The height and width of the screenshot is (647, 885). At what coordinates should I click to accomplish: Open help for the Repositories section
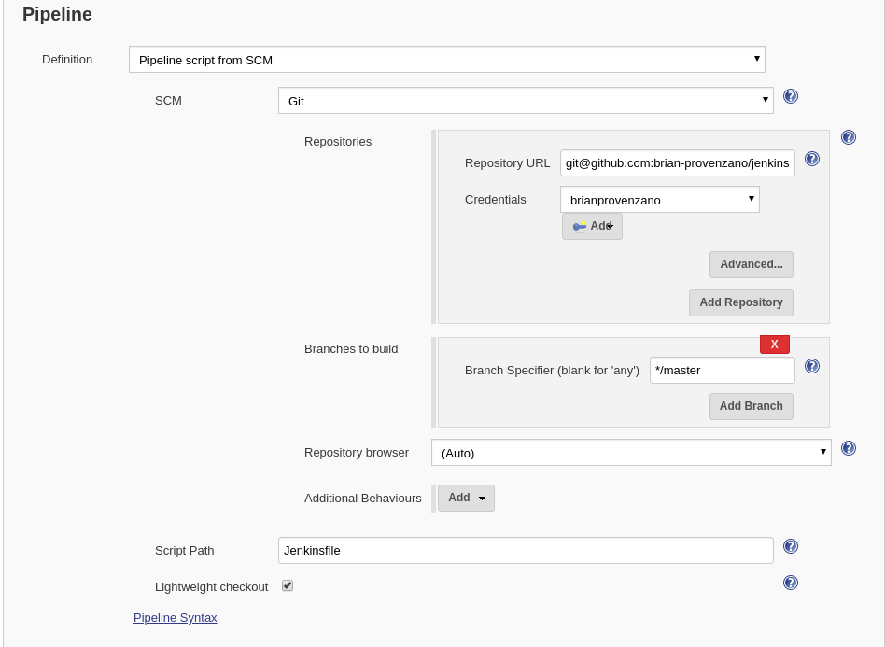pos(849,137)
